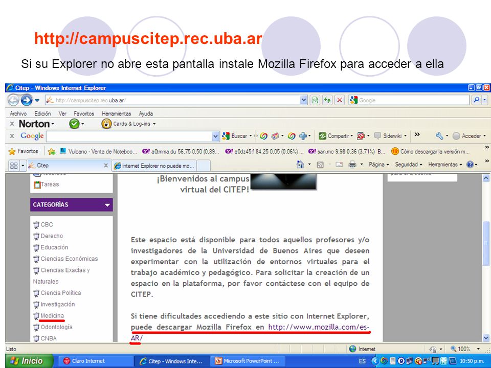Open the Herramientas menu in menu bar
Viewport: 491px width, 368px height.
116,113
